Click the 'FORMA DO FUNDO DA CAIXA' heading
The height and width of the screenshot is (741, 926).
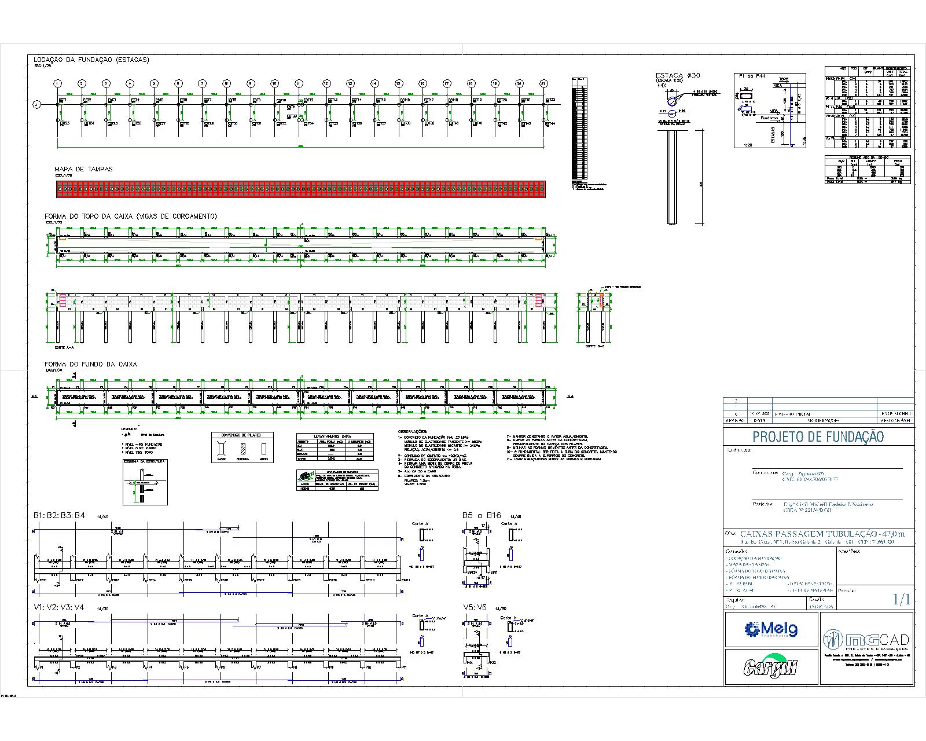click(91, 364)
